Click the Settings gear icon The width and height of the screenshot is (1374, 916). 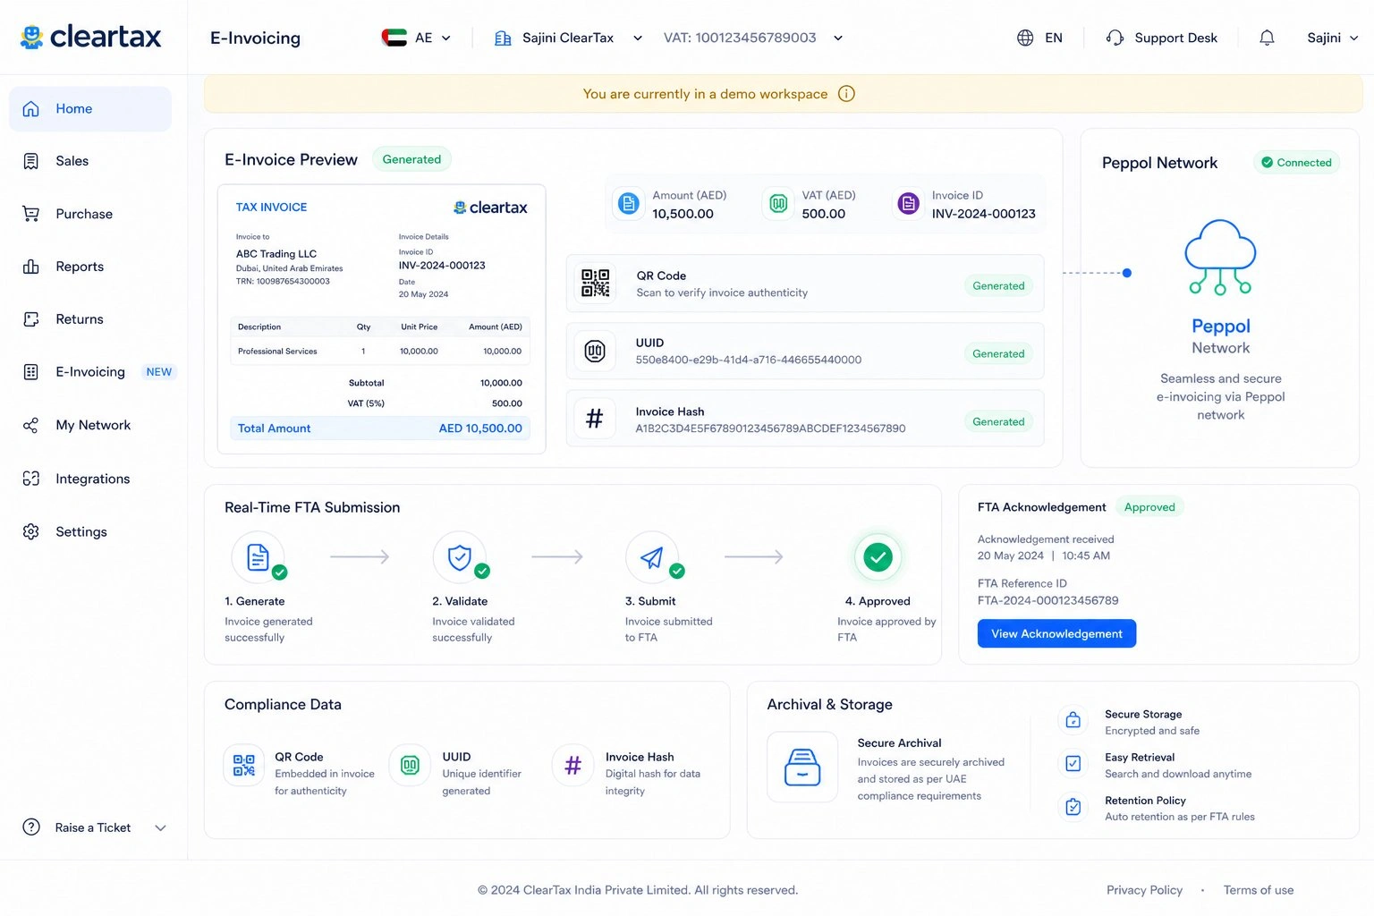click(30, 531)
